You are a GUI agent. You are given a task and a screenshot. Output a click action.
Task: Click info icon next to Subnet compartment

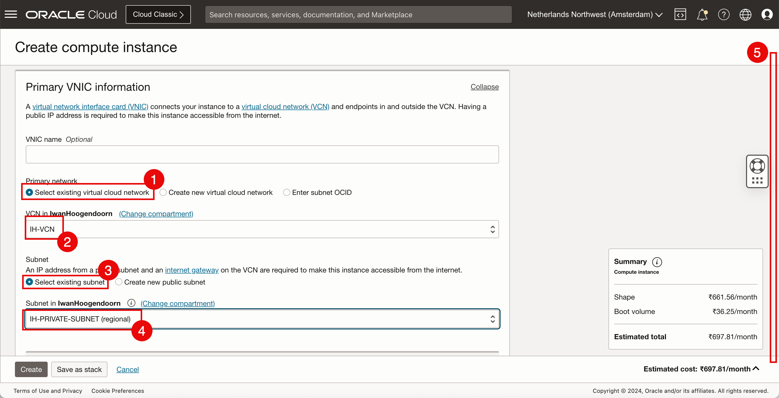(131, 303)
